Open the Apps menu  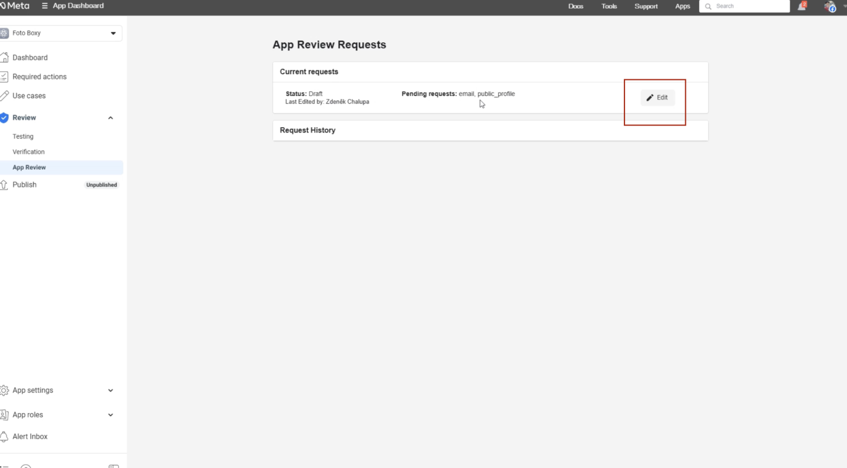[x=682, y=6]
